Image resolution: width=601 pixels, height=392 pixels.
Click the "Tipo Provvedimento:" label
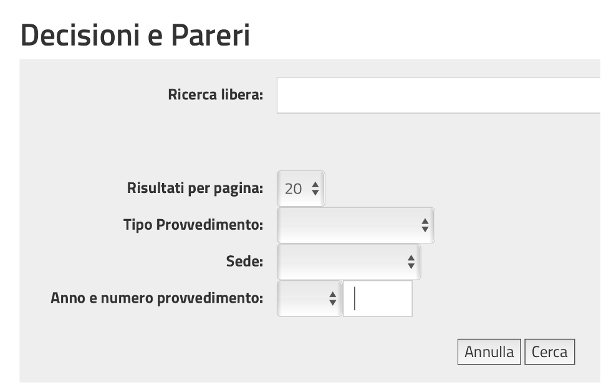click(193, 225)
